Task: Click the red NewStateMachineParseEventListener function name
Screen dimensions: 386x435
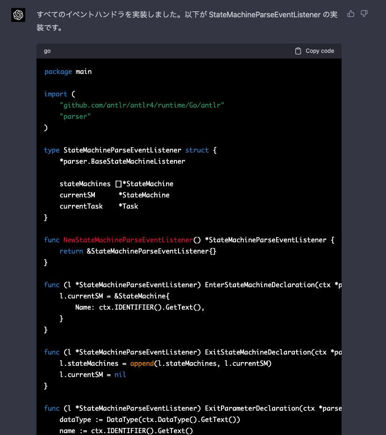Action: pyautogui.click(x=128, y=240)
